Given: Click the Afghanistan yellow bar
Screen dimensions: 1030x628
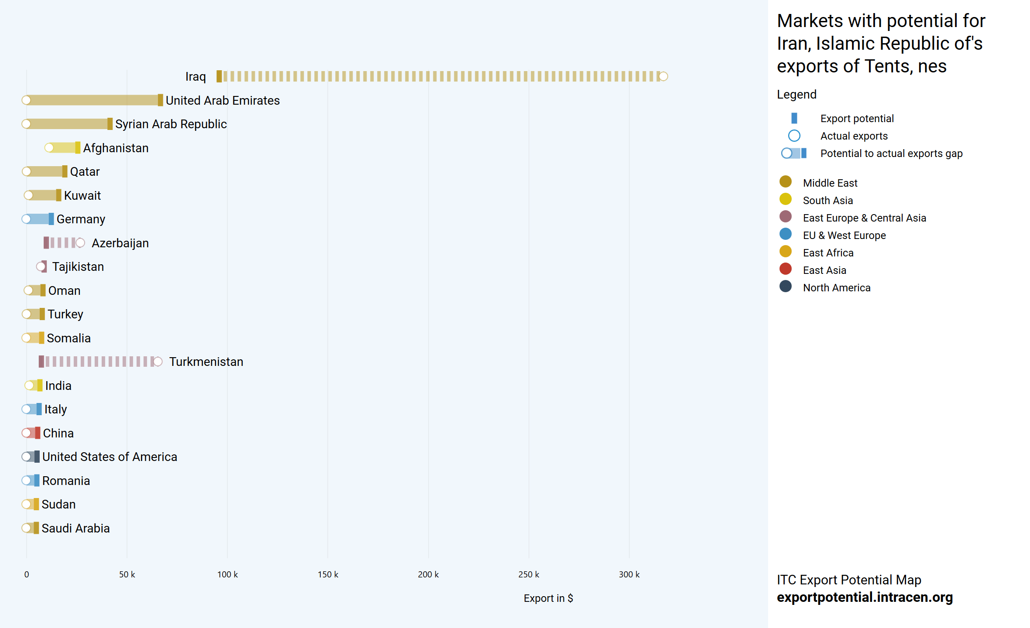Looking at the screenshot, I should point(63,148).
